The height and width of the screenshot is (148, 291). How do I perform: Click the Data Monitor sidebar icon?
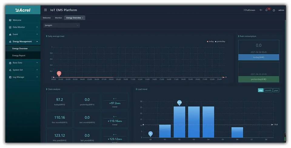tap(10, 27)
